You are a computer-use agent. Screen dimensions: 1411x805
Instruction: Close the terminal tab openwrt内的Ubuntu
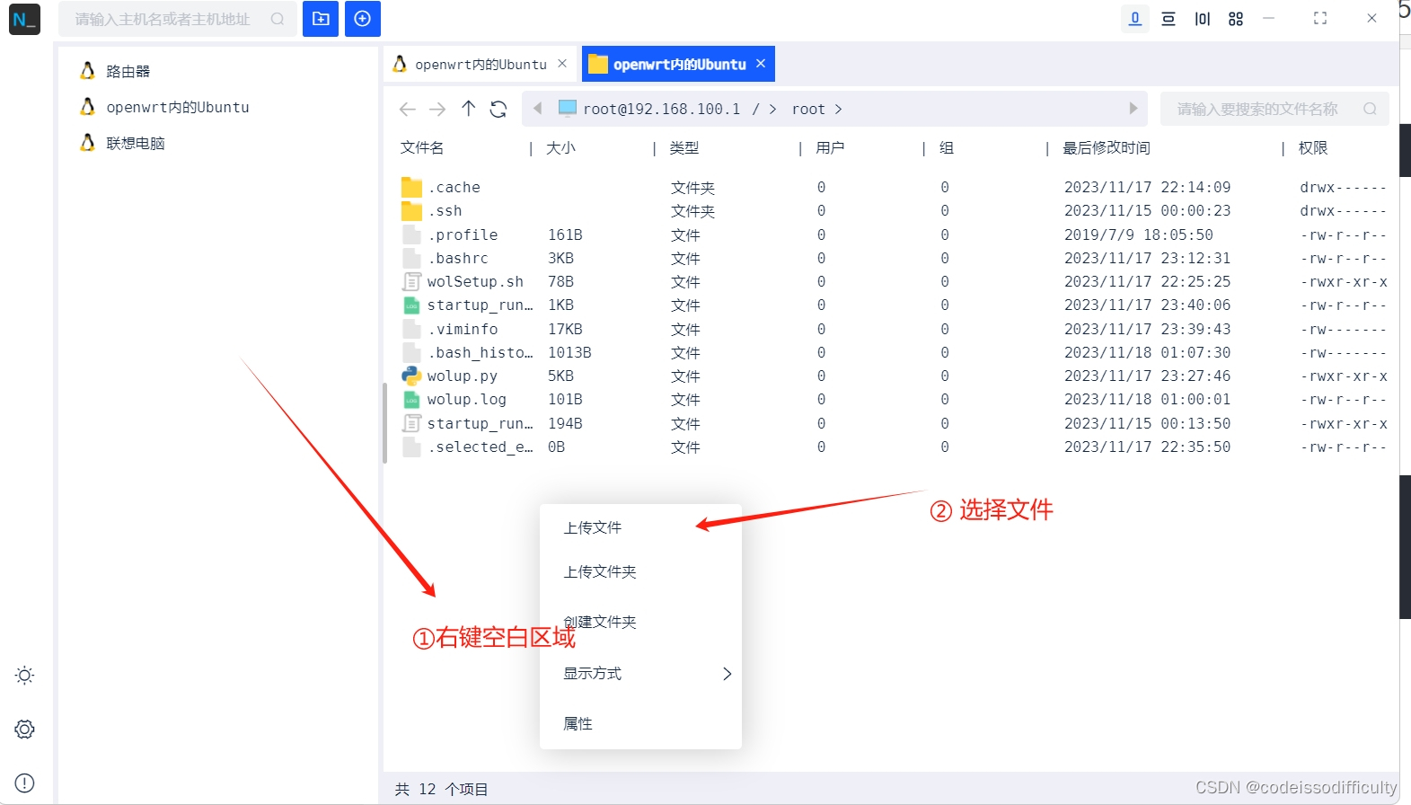(x=562, y=64)
